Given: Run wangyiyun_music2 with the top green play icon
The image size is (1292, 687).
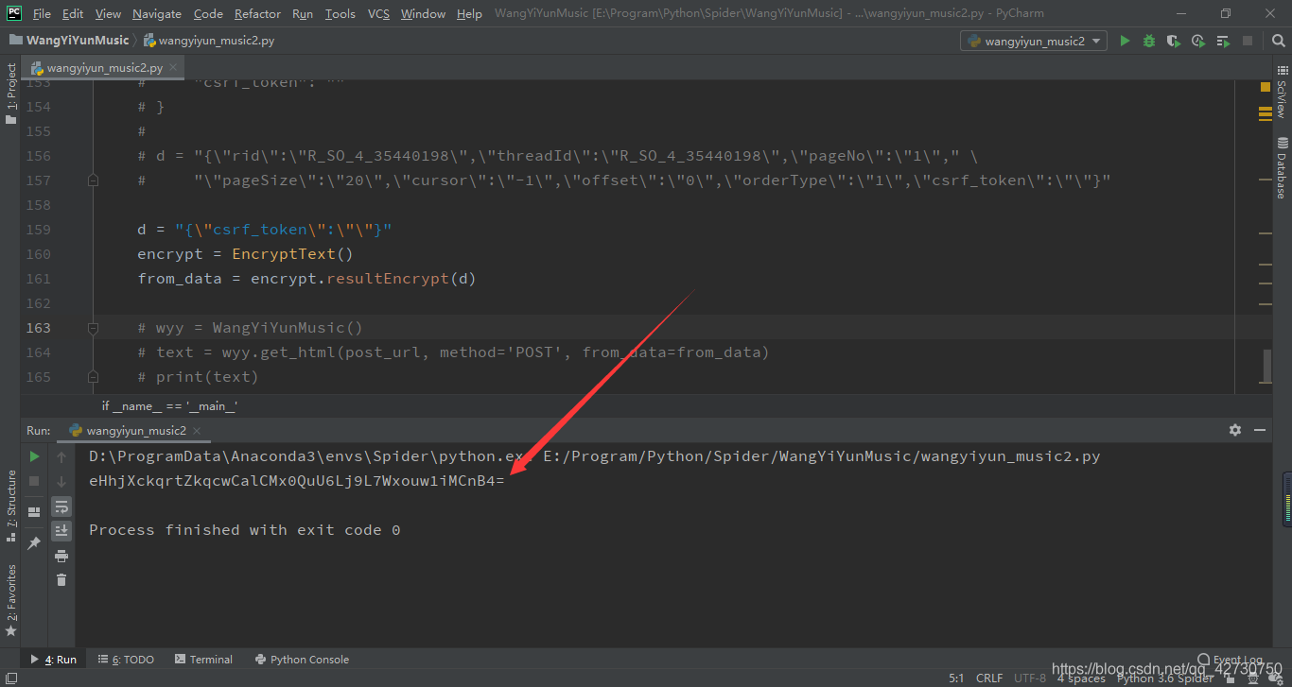Looking at the screenshot, I should coord(1125,41).
